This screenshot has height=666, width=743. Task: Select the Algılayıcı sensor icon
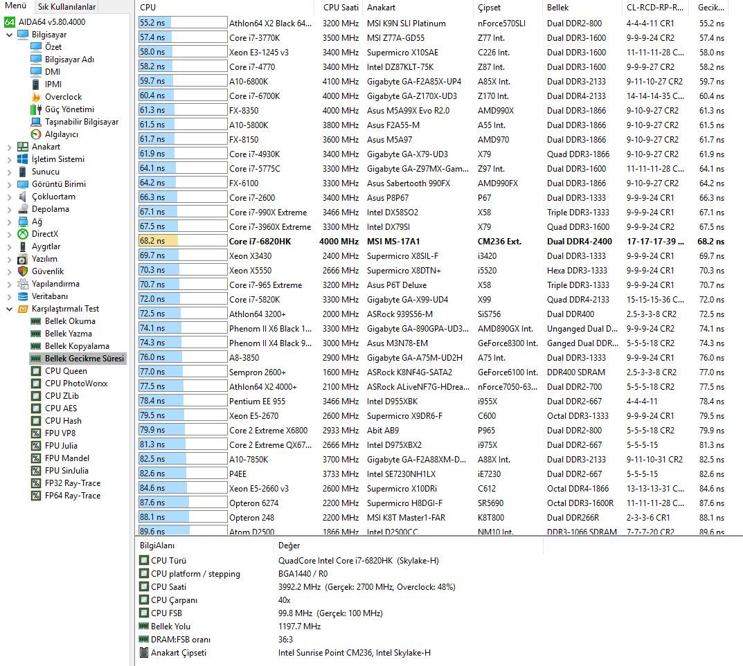[36, 134]
